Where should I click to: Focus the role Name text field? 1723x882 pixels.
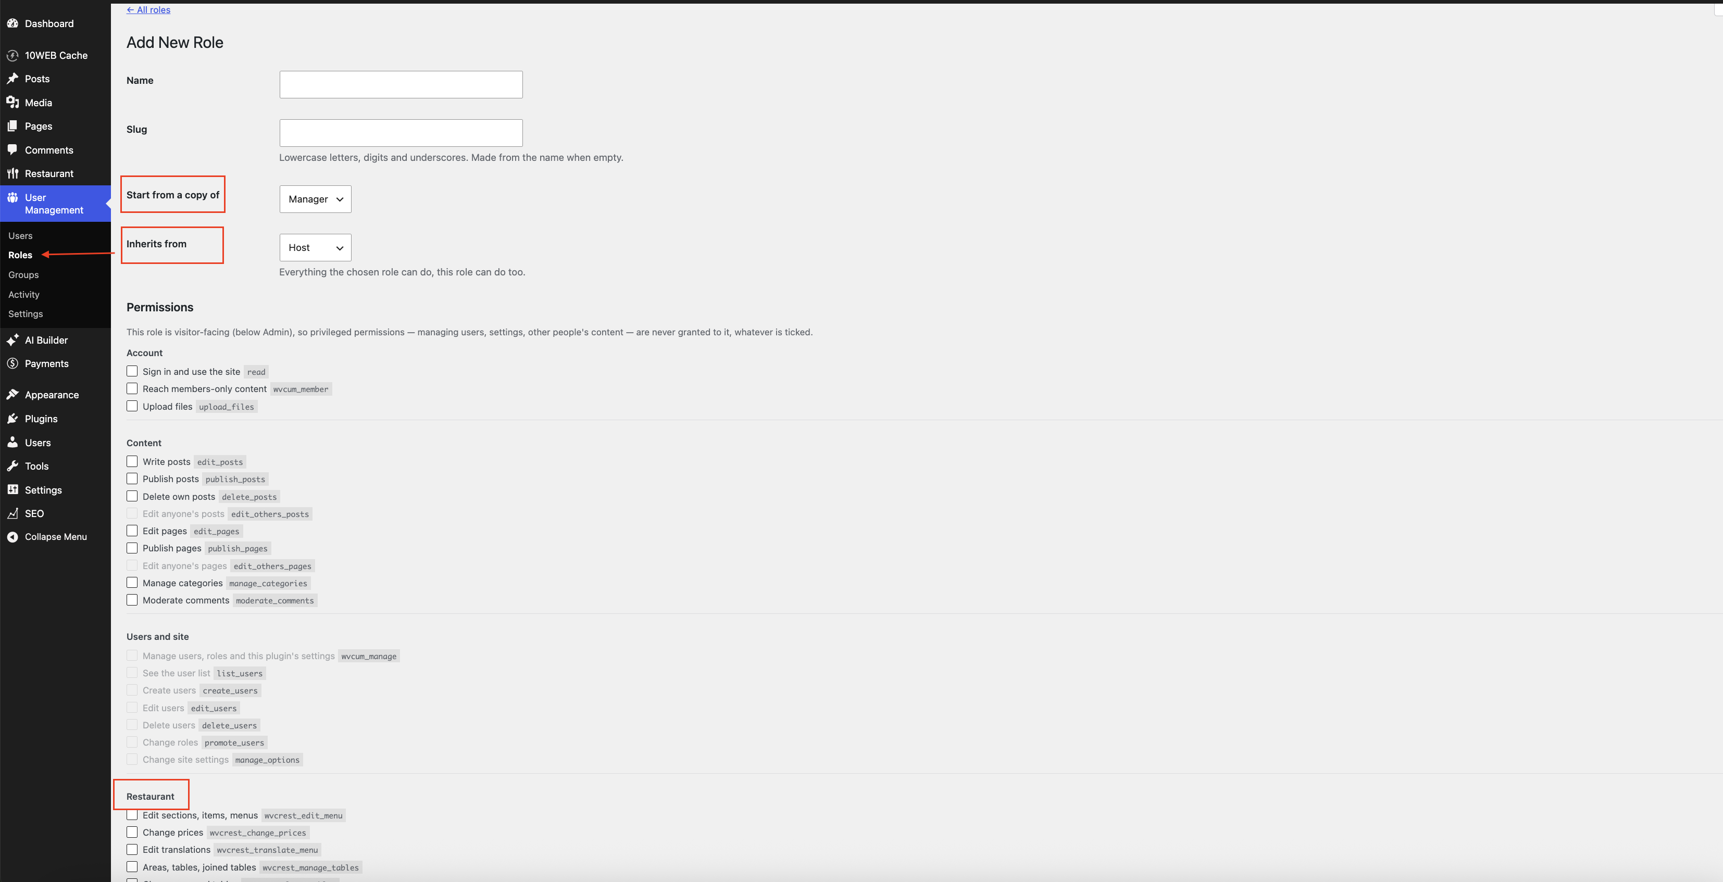click(401, 85)
